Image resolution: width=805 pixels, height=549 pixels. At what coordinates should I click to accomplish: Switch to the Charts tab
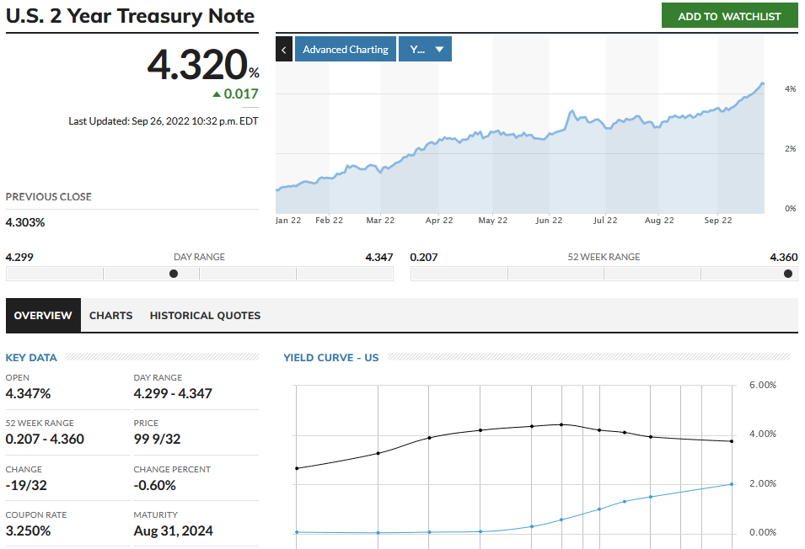(111, 315)
